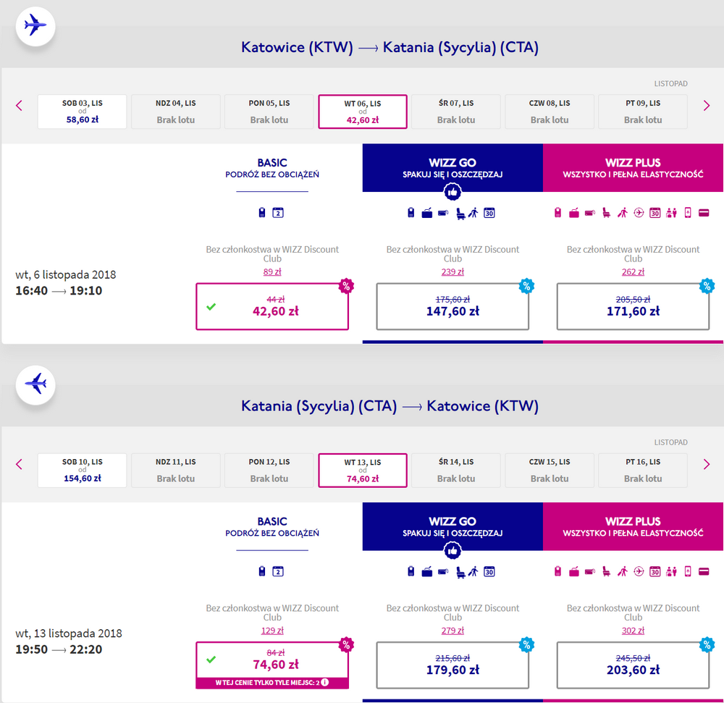Select outbound BASIC fare 42,60 zł
Viewport: 724px width, 703px height.
(272, 306)
